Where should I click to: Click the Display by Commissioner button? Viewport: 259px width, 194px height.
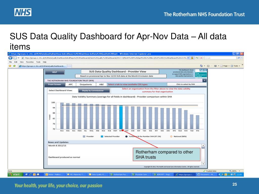tap(94, 91)
